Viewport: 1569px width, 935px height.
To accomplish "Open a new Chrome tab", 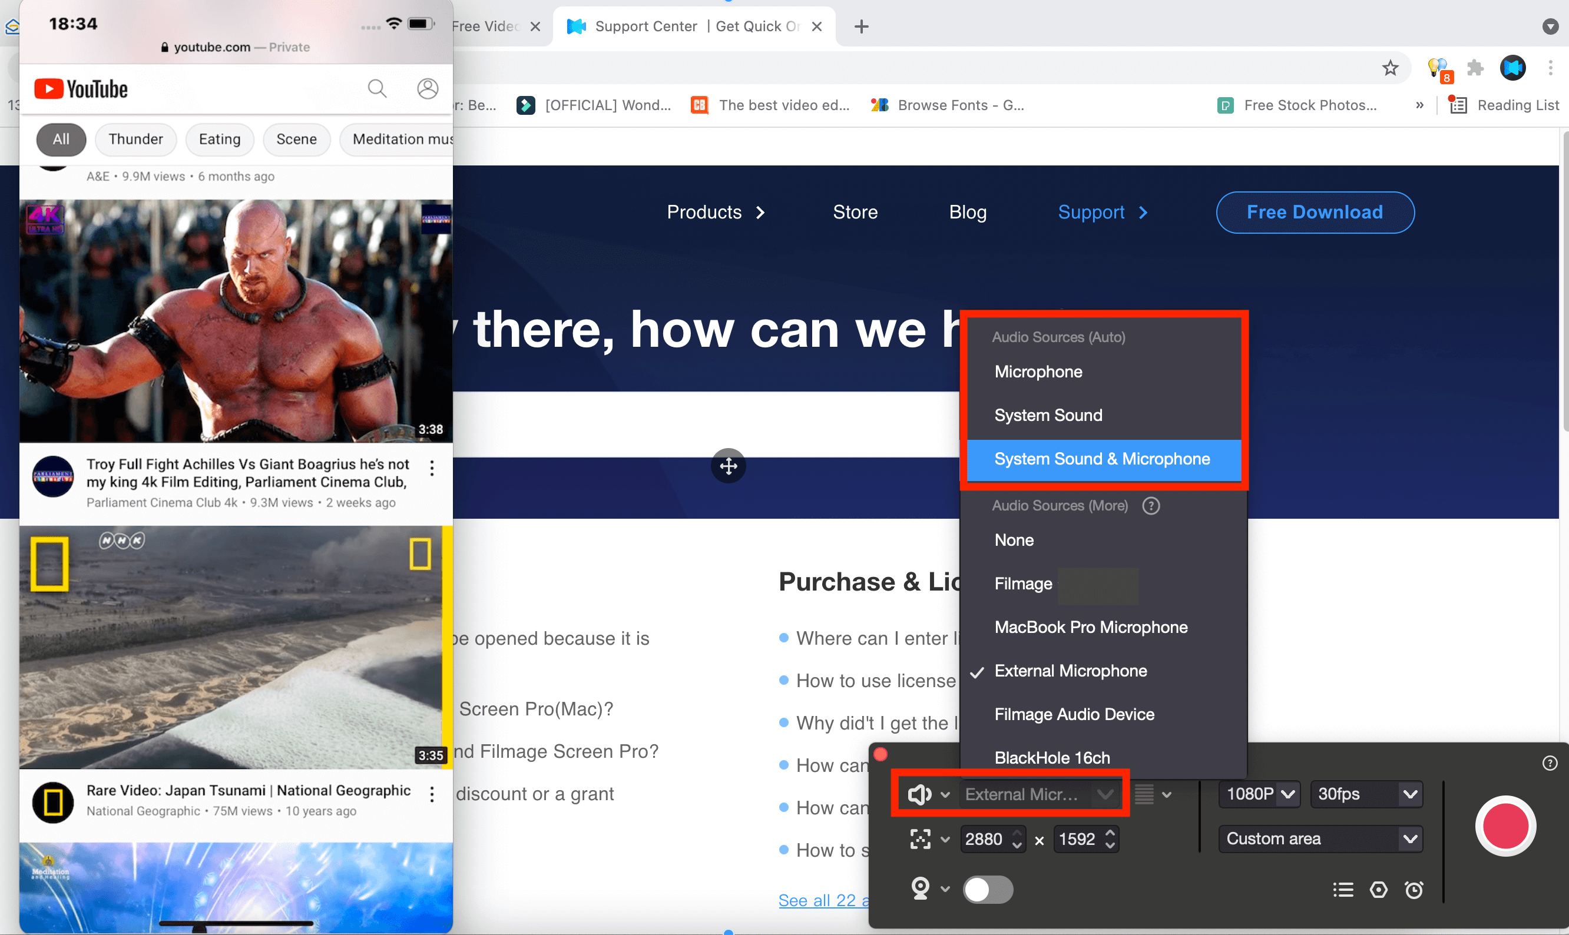I will point(860,26).
